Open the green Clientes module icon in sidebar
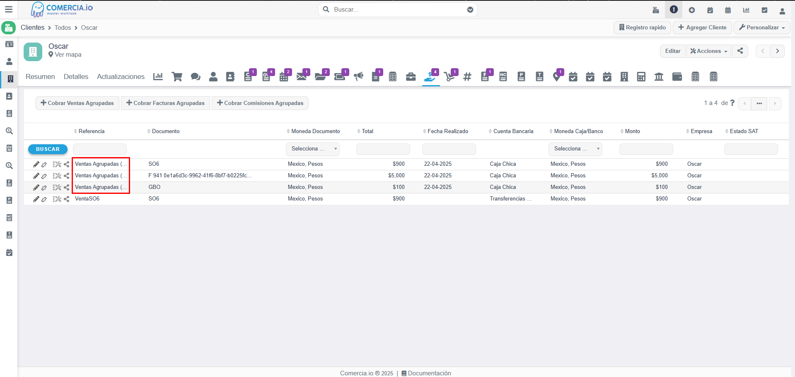 (x=9, y=28)
